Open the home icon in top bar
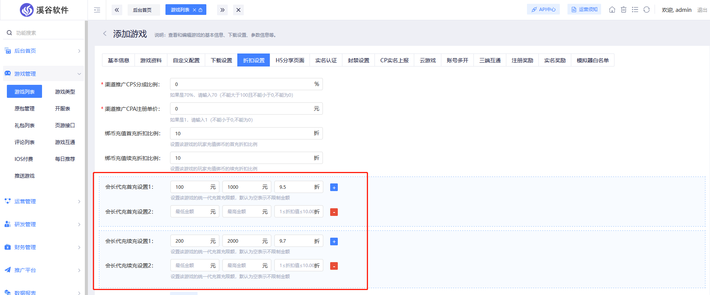Viewport: 710px width, 295px height. [x=612, y=10]
